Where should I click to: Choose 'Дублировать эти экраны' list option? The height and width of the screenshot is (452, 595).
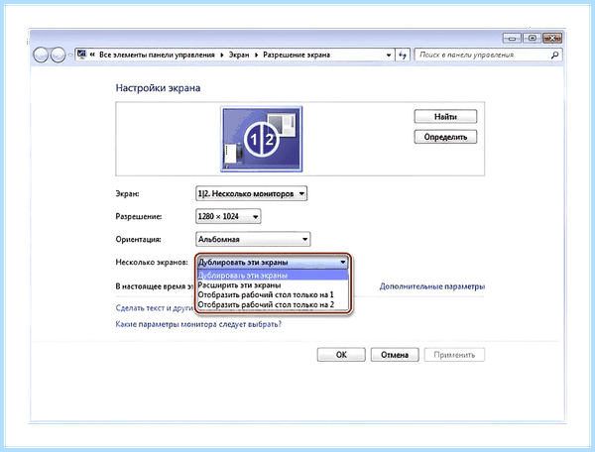273,276
